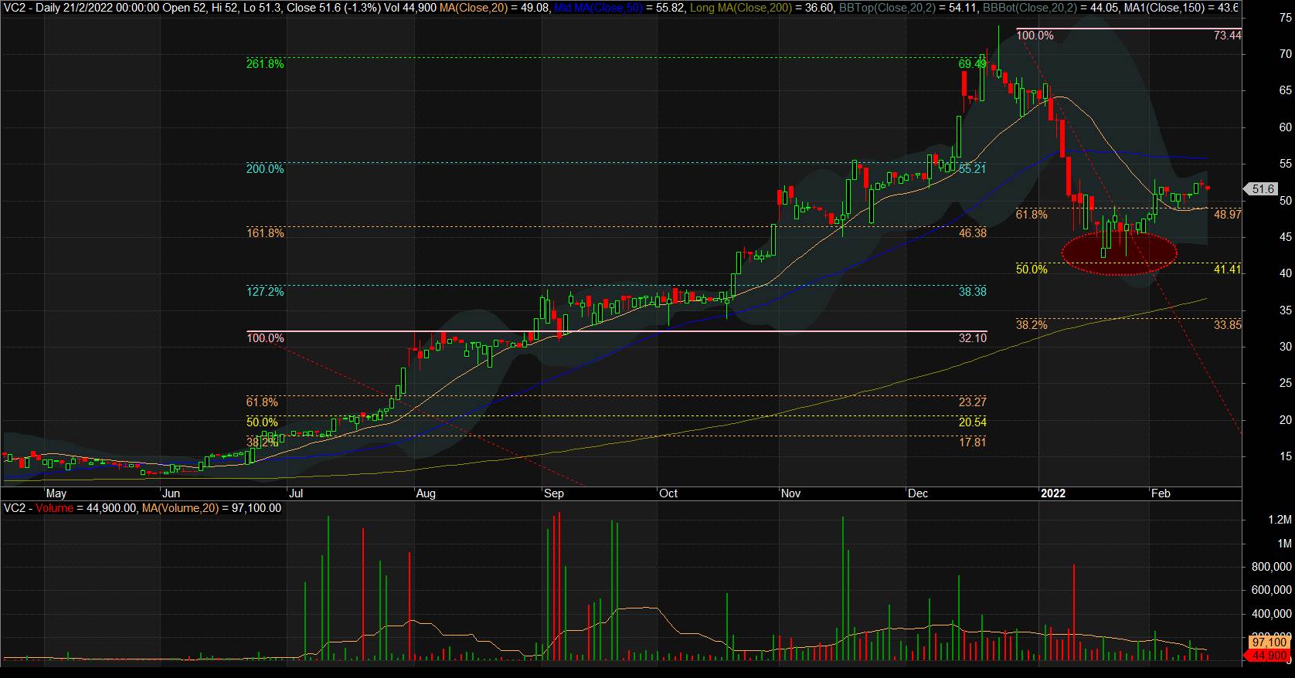1295x678 pixels.
Task: Select the "Feb" label on the time axis
Action: pyautogui.click(x=1161, y=493)
